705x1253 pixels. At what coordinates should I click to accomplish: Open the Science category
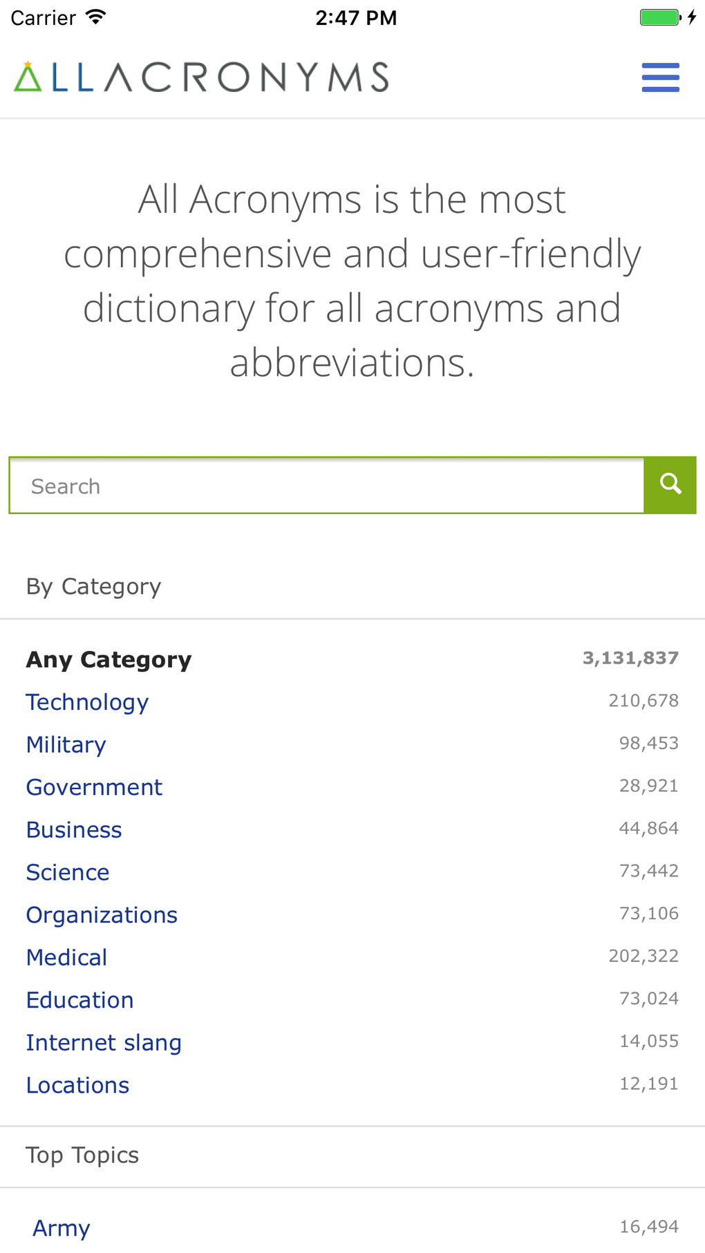click(x=67, y=872)
